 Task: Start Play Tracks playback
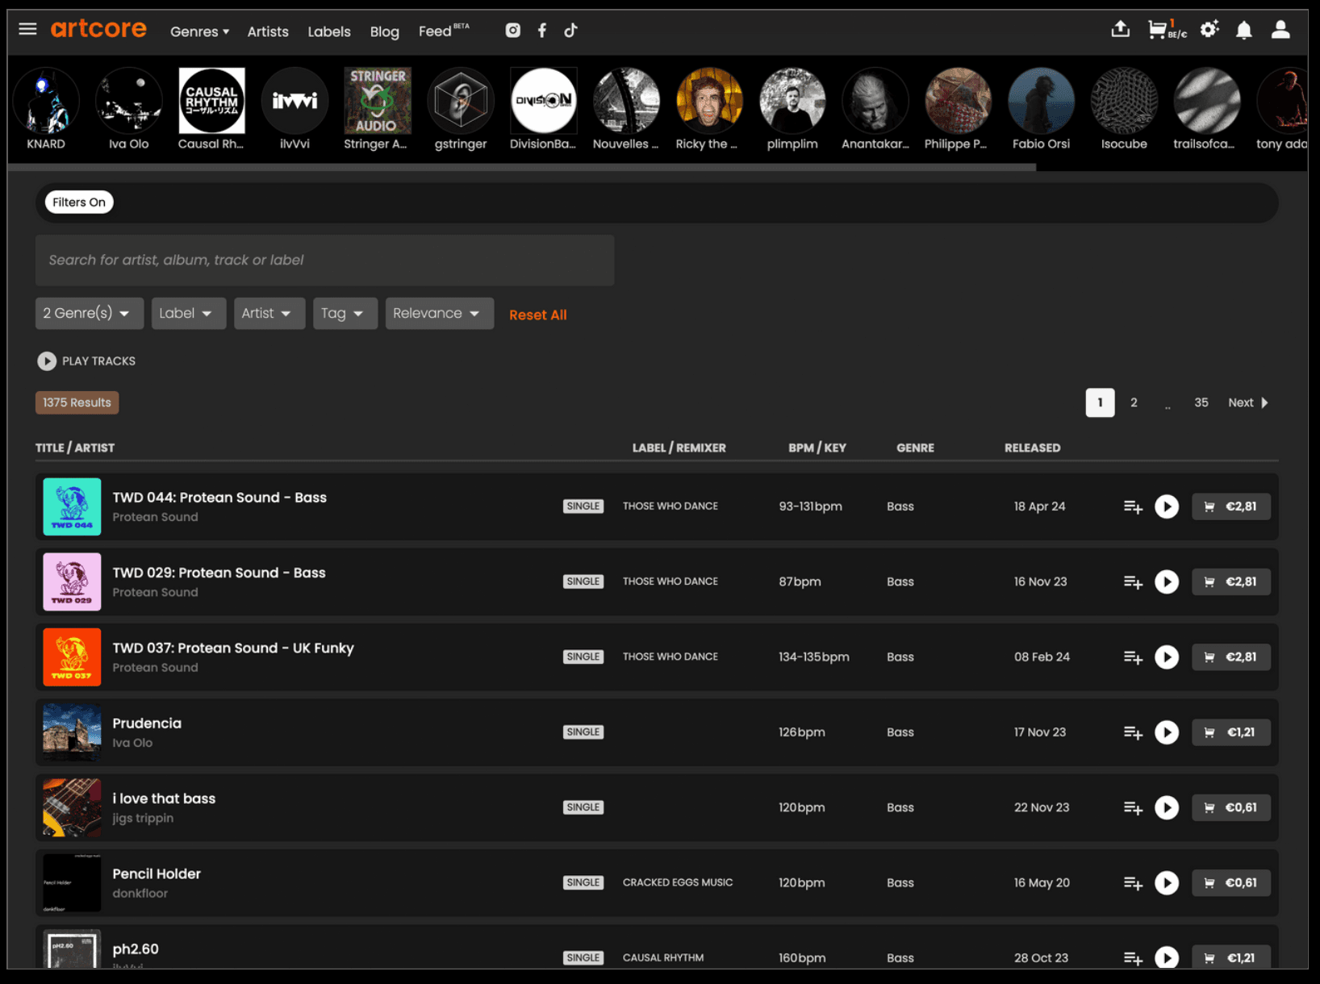click(47, 361)
